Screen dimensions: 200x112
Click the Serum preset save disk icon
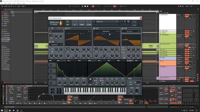click(x=125, y=21)
